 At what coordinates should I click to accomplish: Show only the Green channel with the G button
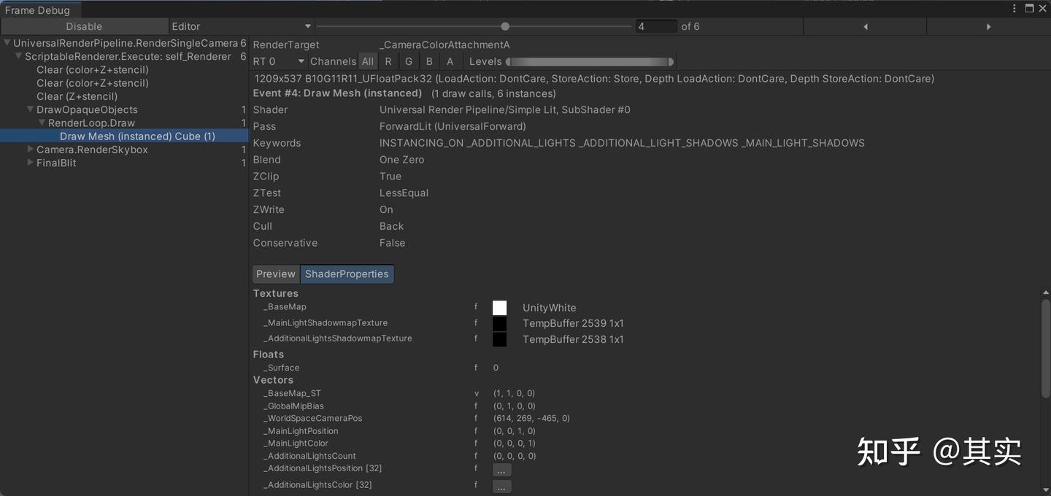point(409,61)
